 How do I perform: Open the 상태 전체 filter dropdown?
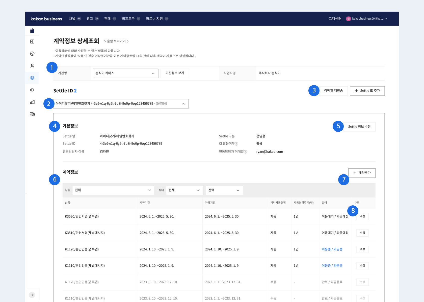click(184, 190)
